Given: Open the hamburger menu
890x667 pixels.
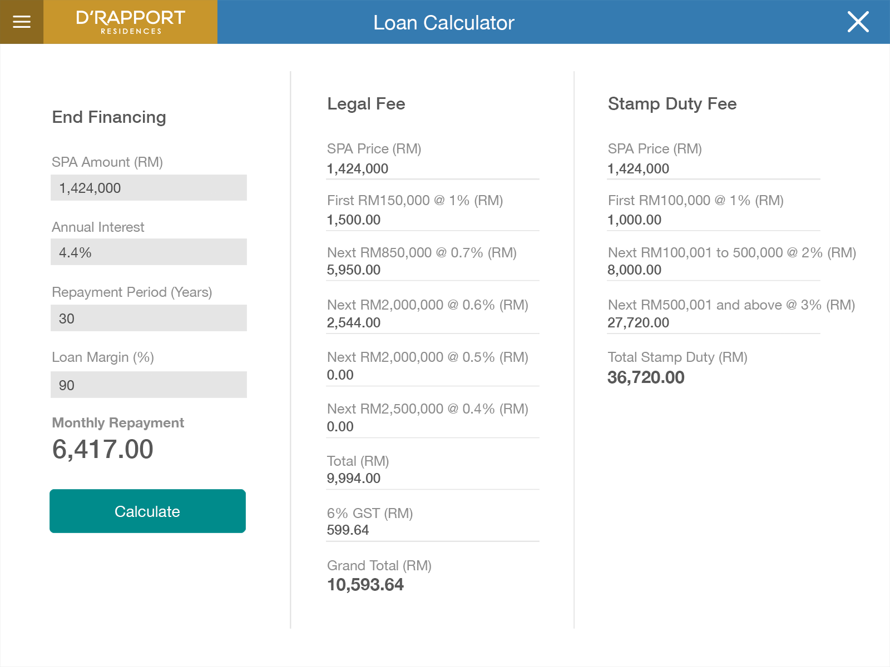Looking at the screenshot, I should pyautogui.click(x=22, y=22).
